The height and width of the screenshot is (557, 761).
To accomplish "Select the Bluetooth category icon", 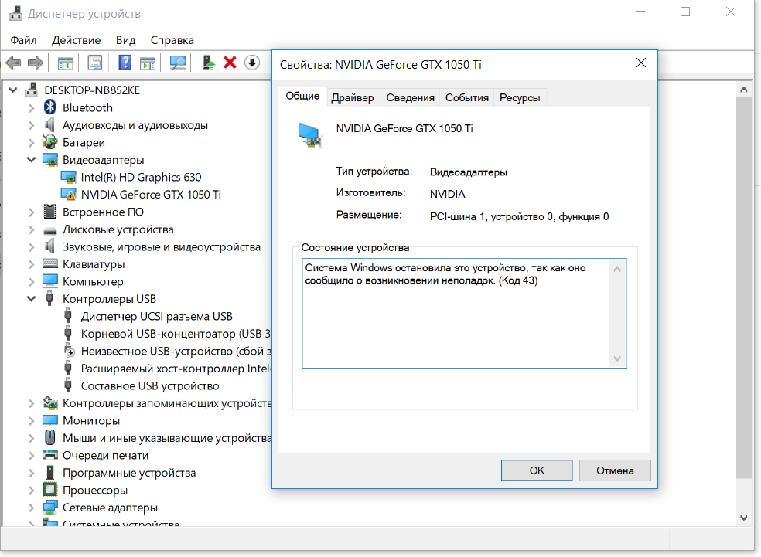I will [50, 107].
